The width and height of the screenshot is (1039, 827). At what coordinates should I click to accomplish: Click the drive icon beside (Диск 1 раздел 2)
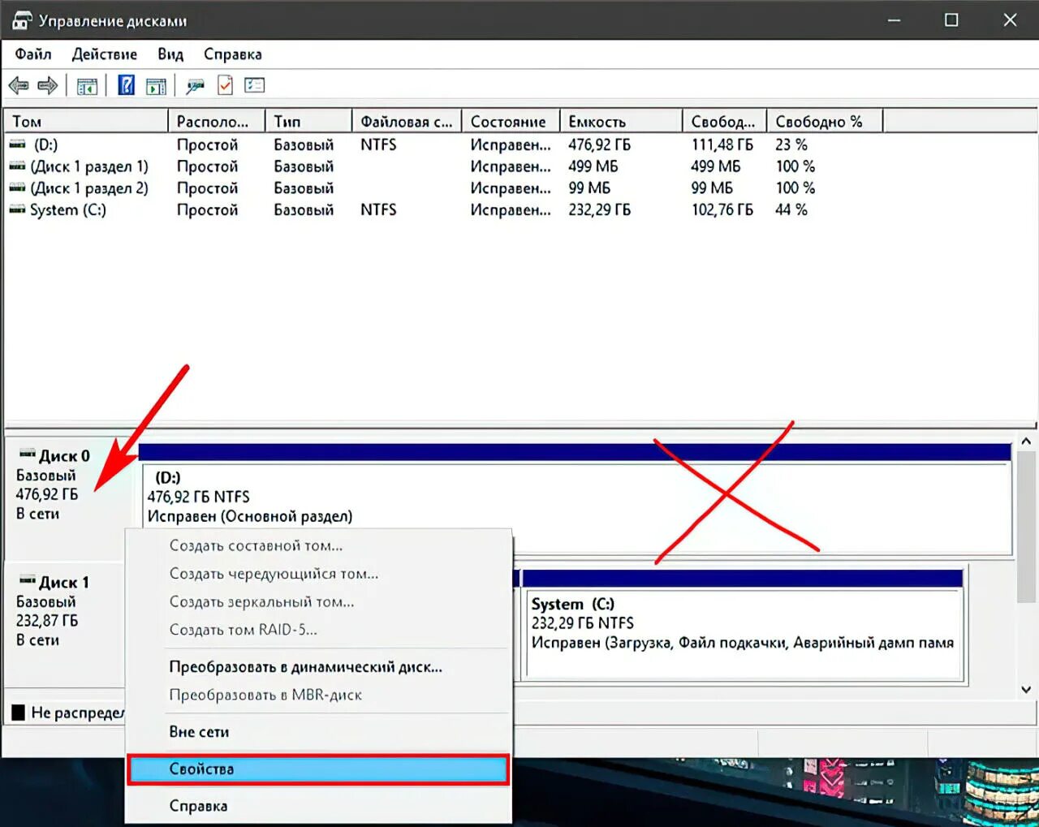coord(17,188)
